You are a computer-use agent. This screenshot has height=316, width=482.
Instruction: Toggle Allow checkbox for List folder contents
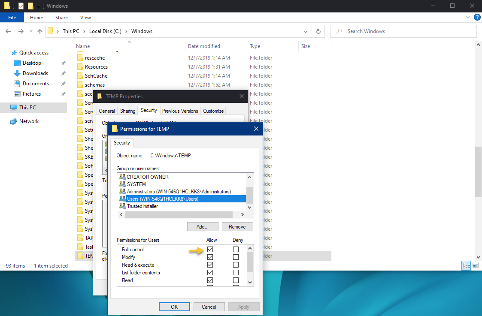coord(210,272)
